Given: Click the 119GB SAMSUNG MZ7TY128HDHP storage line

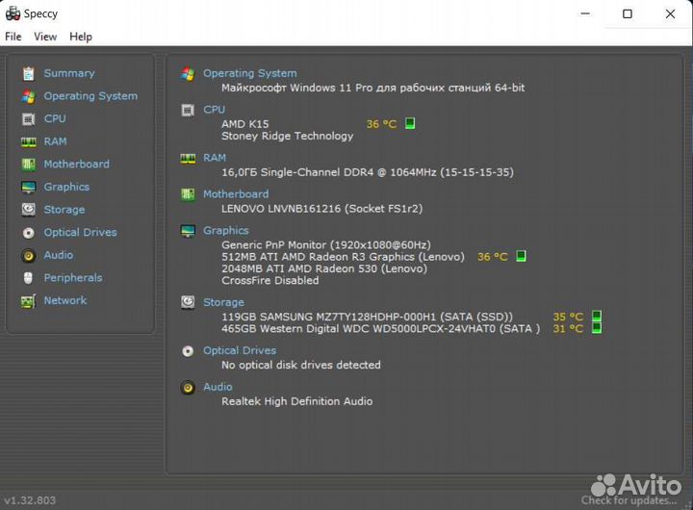Looking at the screenshot, I should pyautogui.click(x=367, y=317).
